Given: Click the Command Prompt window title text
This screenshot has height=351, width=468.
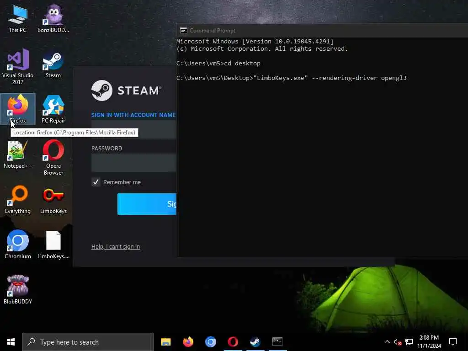Looking at the screenshot, I should [x=213, y=31].
